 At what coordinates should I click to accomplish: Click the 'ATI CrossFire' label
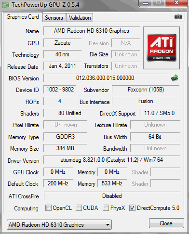[x=24, y=196]
